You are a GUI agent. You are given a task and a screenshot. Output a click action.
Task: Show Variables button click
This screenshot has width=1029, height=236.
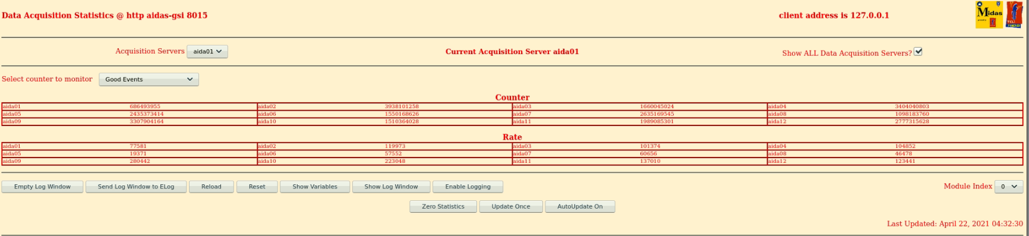[x=315, y=187]
